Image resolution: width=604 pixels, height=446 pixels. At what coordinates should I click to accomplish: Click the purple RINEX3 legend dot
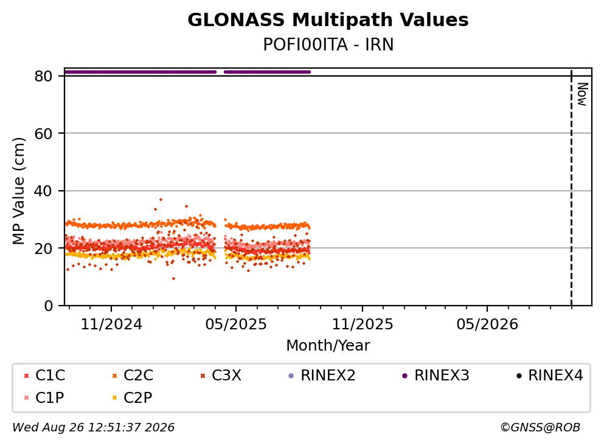(x=404, y=376)
